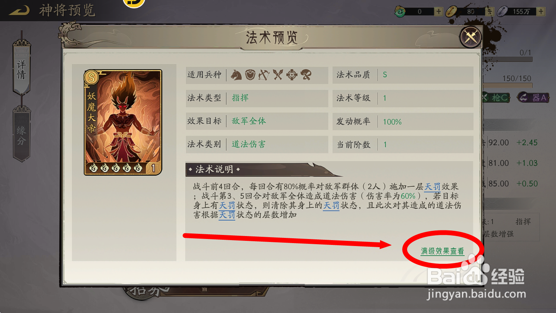Add silver currency with plus button
556x313 pixels.
(x=541, y=11)
